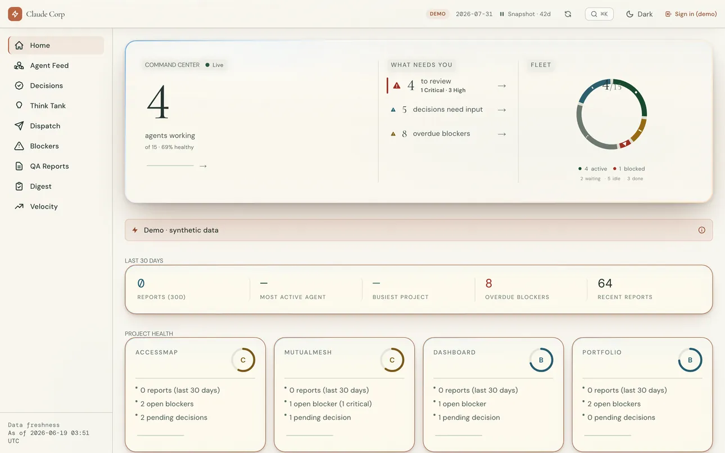Click the info icon in demo banner
Viewport: 725px width, 453px height.
(701, 230)
